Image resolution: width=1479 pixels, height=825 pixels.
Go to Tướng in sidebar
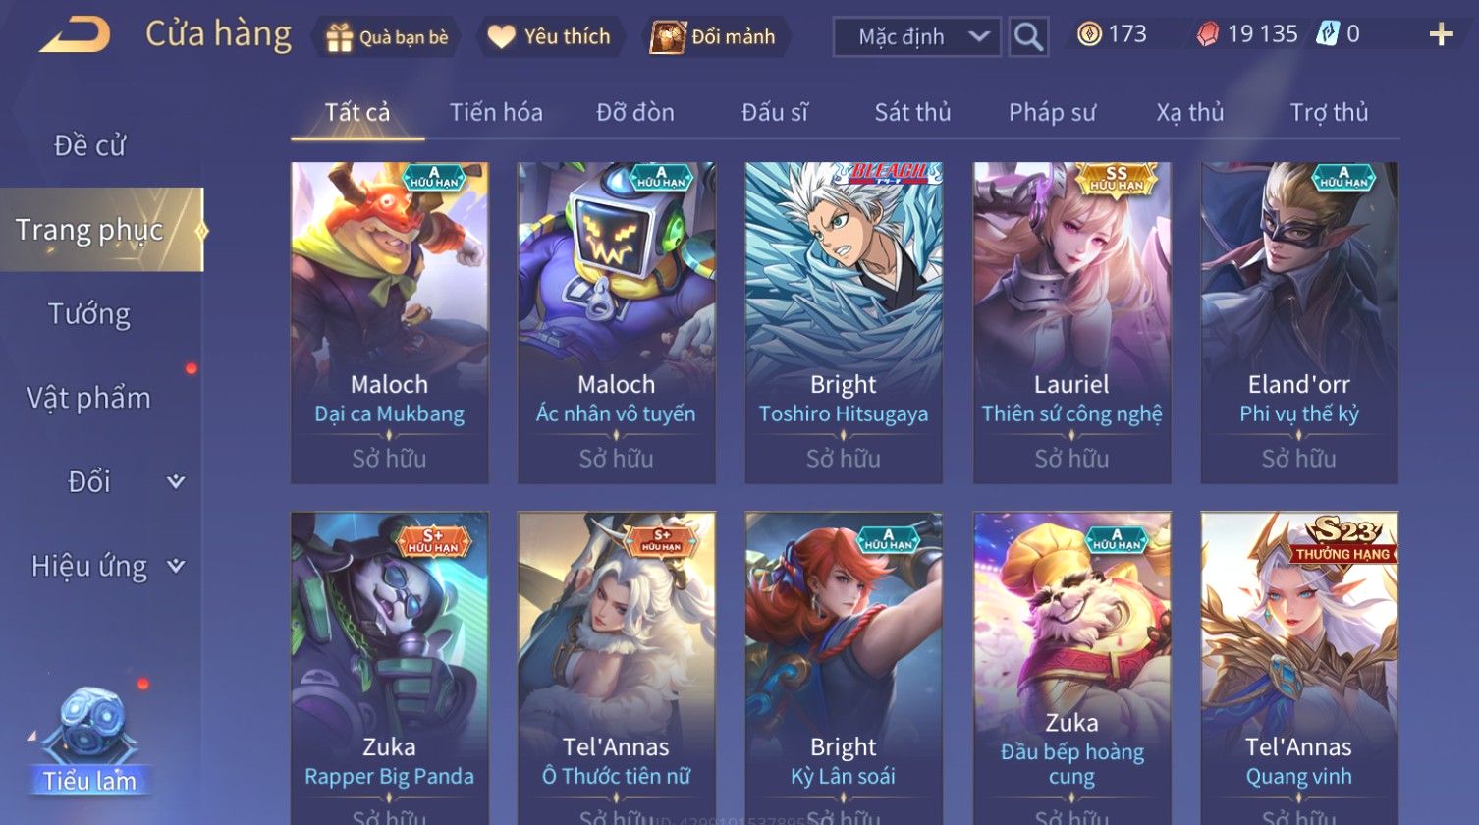(x=89, y=314)
